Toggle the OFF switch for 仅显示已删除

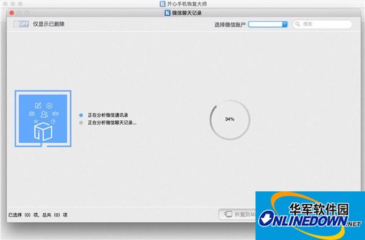point(21,24)
